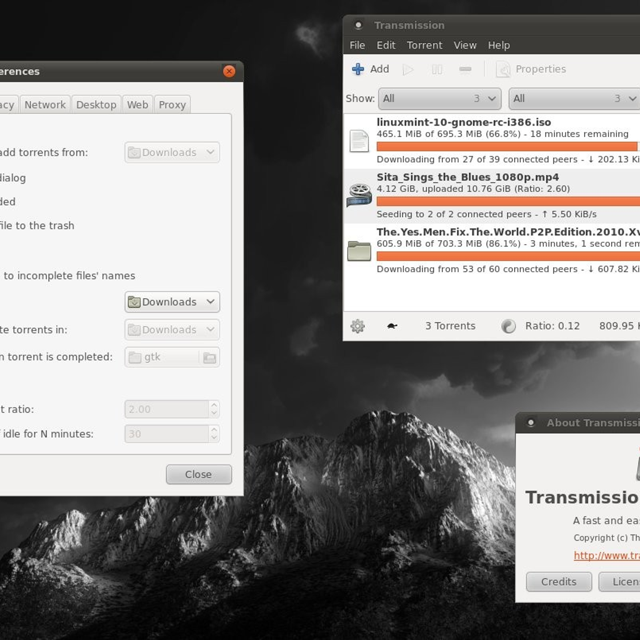Click '605.9 MiB of 703.3 MiB' progress text

(430, 244)
